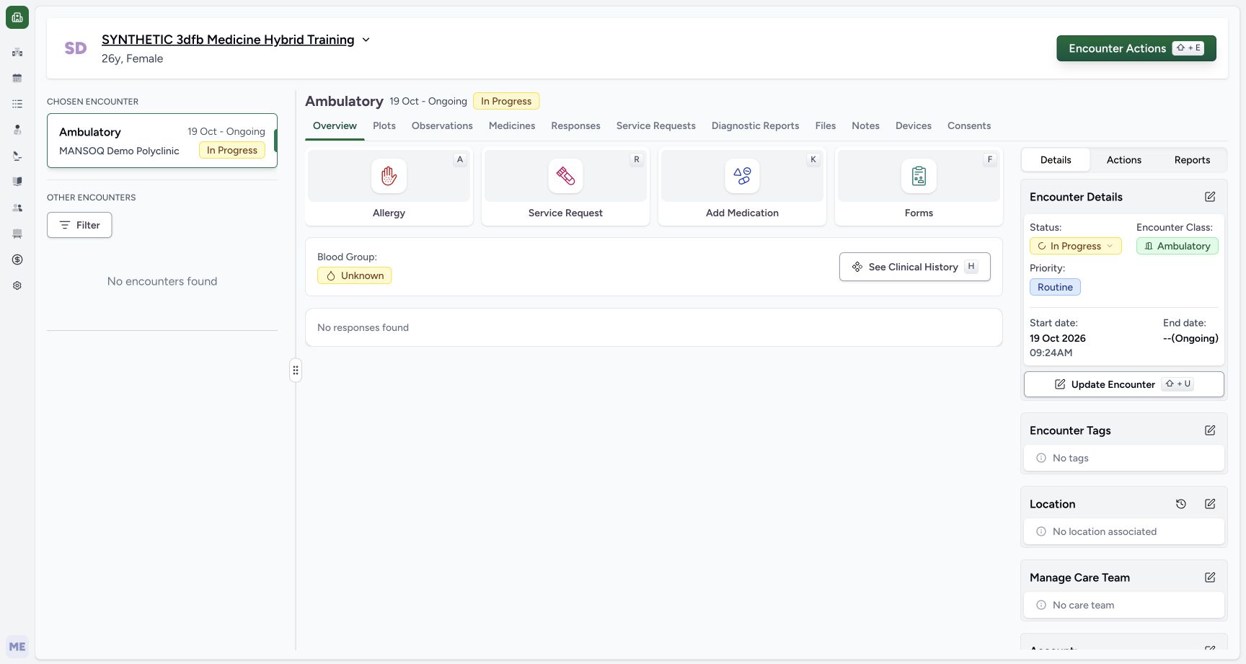The image size is (1246, 664).
Task: Open the Service Request test tube icon
Action: [x=565, y=176]
